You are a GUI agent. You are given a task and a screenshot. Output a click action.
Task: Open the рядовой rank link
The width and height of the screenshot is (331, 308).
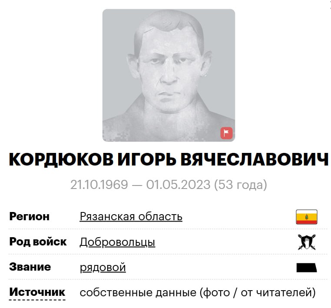pyautogui.click(x=103, y=267)
